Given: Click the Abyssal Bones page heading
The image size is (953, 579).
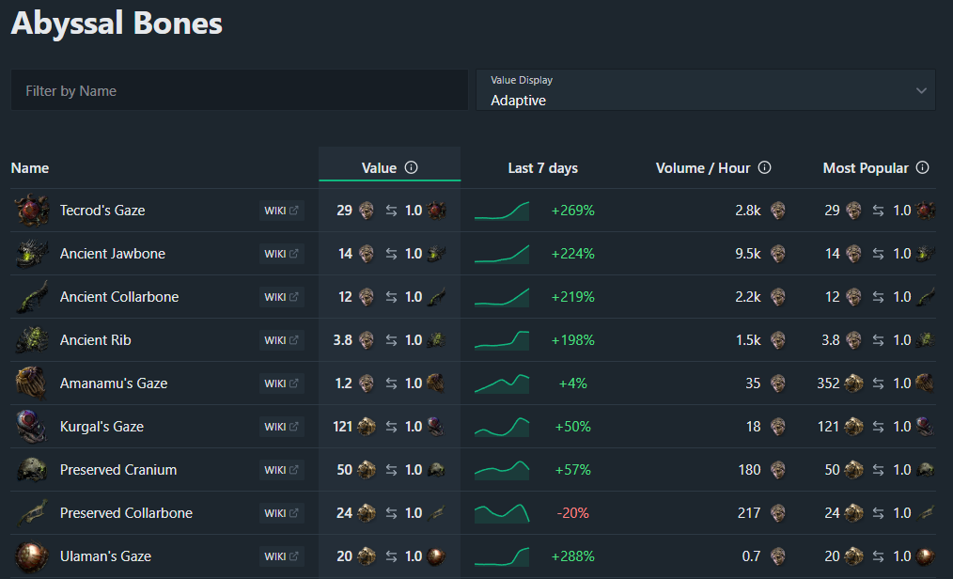Looking at the screenshot, I should click(x=117, y=23).
